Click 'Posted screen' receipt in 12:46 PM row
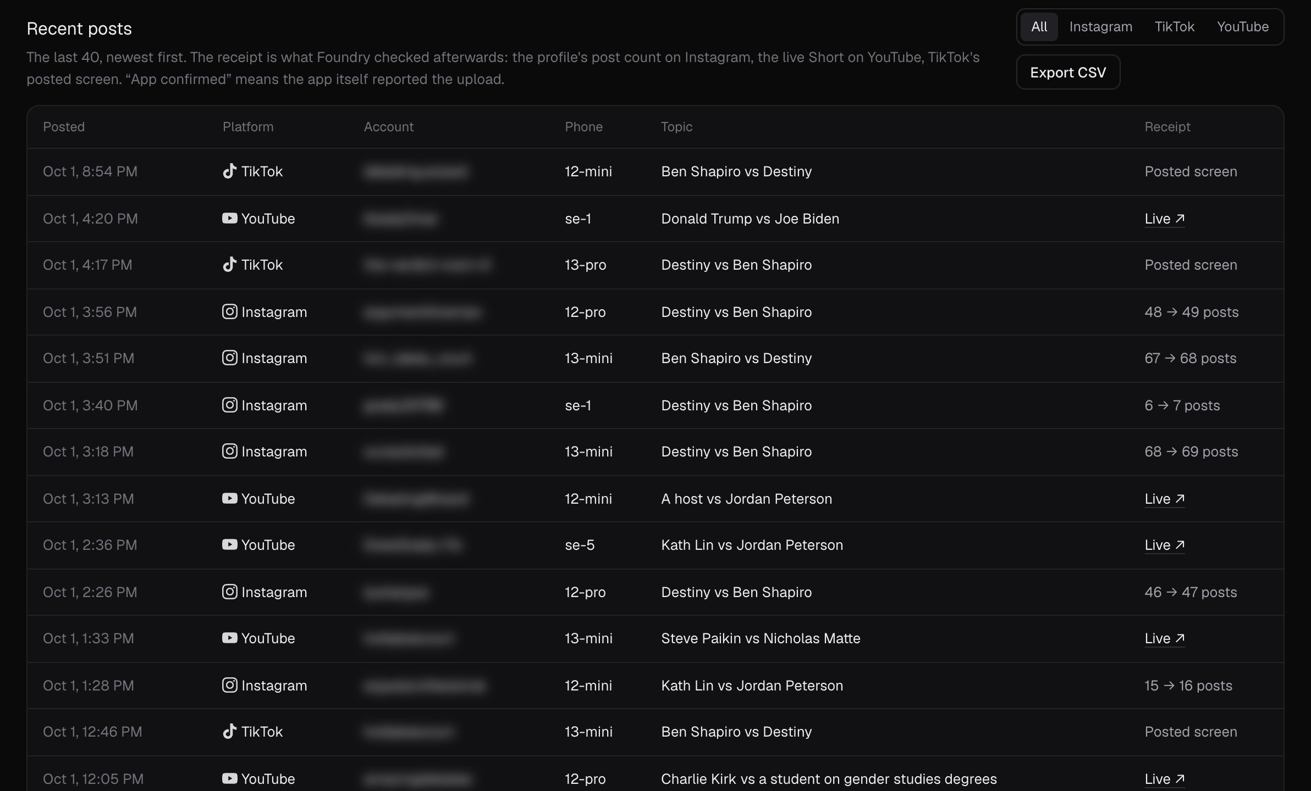1311x791 pixels. click(x=1191, y=732)
